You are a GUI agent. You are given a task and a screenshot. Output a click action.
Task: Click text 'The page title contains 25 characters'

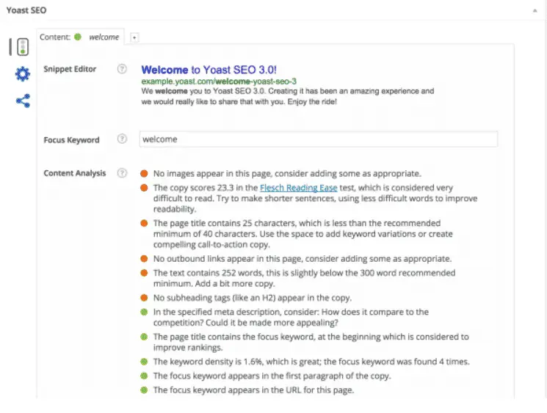(225, 223)
